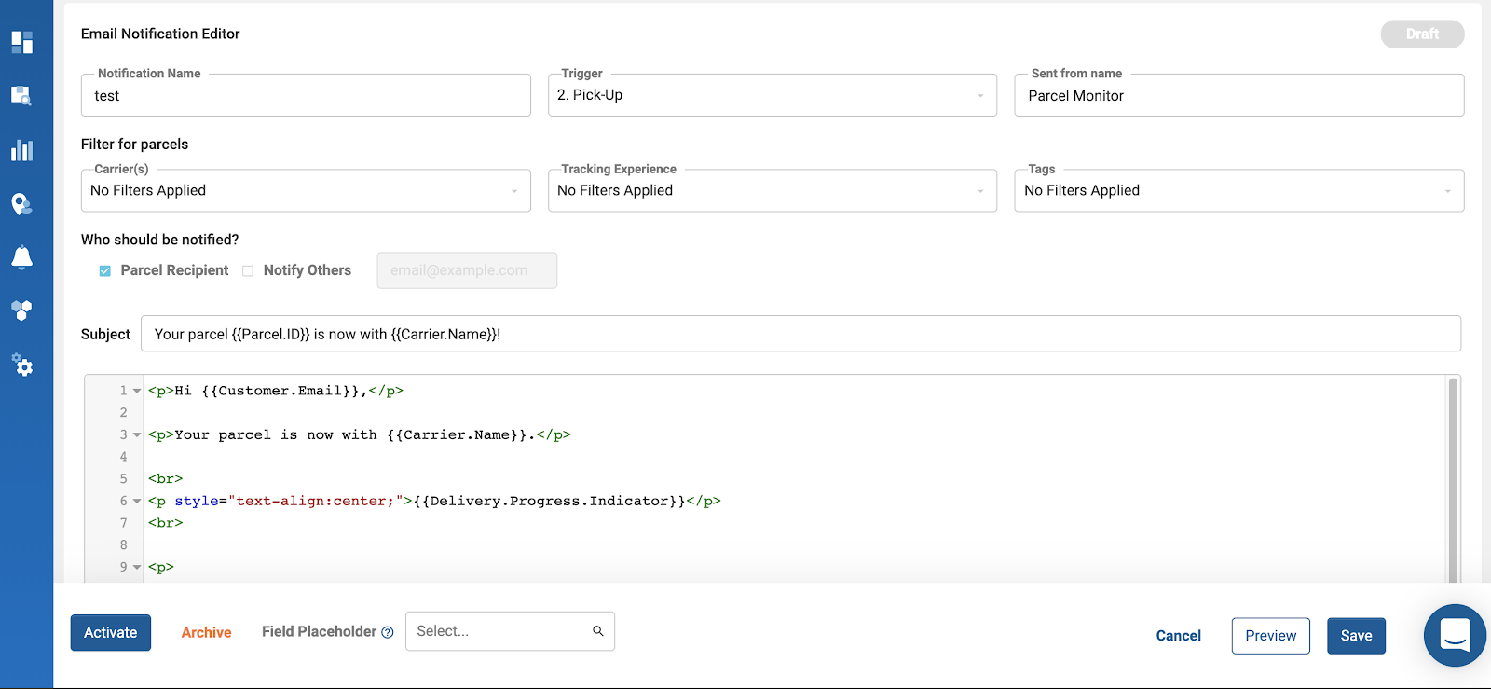Enable the Notify Others checkbox
Screen dimensions: 1491x689
pos(248,271)
